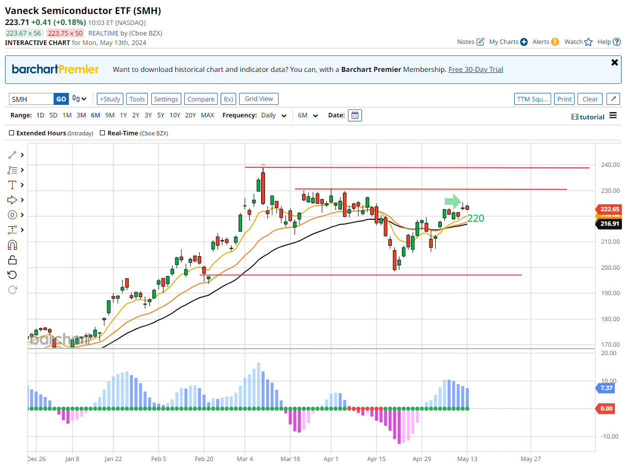The height and width of the screenshot is (464, 624).
Task: Open chart Settings button
Action: pyautogui.click(x=166, y=99)
